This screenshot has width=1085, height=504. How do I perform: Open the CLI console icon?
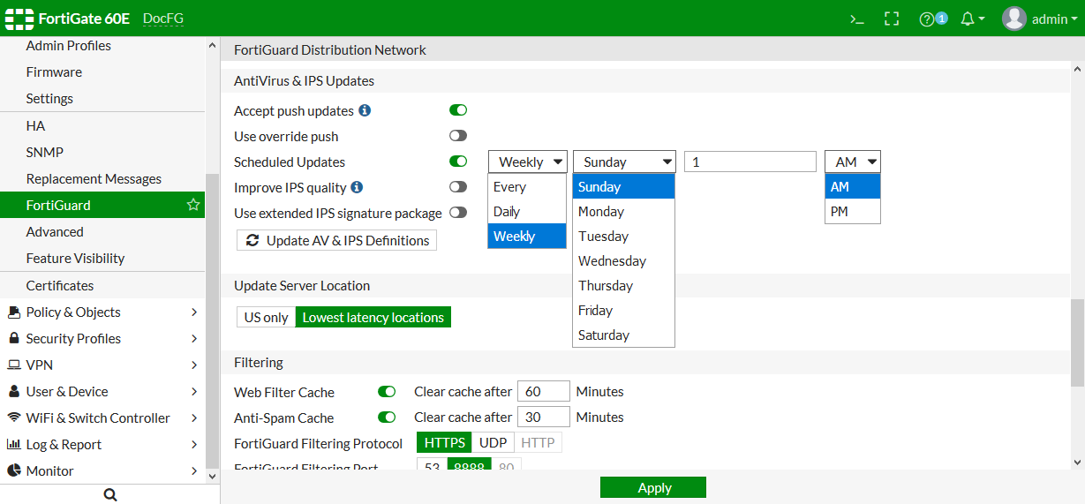click(x=856, y=19)
